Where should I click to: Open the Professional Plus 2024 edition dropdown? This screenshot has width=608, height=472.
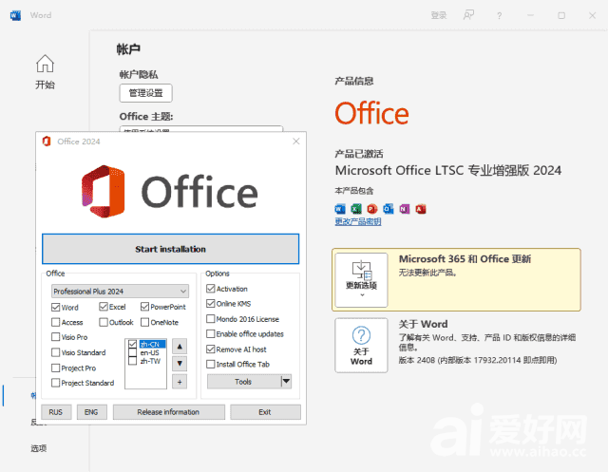[121, 291]
